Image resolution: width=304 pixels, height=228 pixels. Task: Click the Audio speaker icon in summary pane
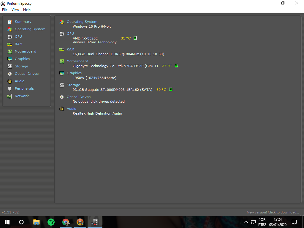62,109
